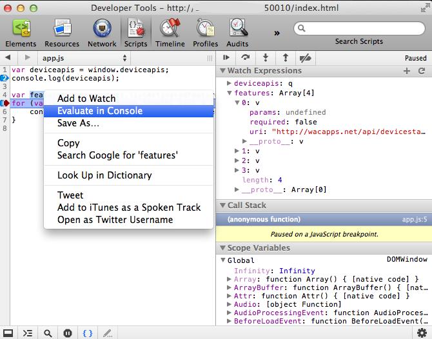This screenshot has height=339, width=432.
Task: Search in the current script
Action: 48,333
